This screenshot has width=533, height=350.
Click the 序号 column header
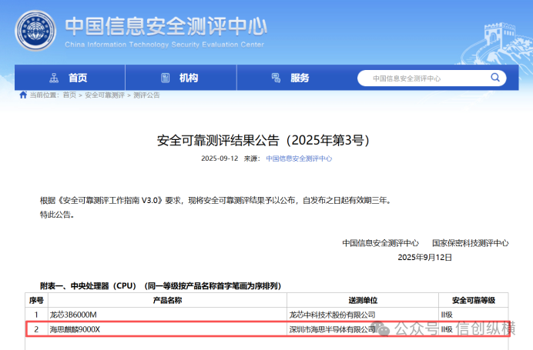point(36,300)
